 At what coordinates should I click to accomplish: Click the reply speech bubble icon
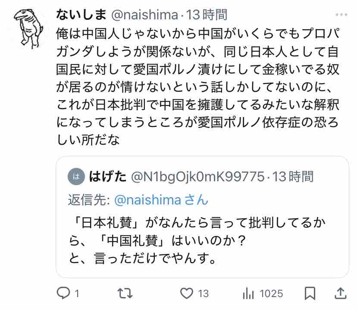pos(63,293)
